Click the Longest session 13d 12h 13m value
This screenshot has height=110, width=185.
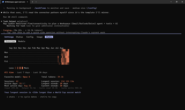click(x=67, y=81)
